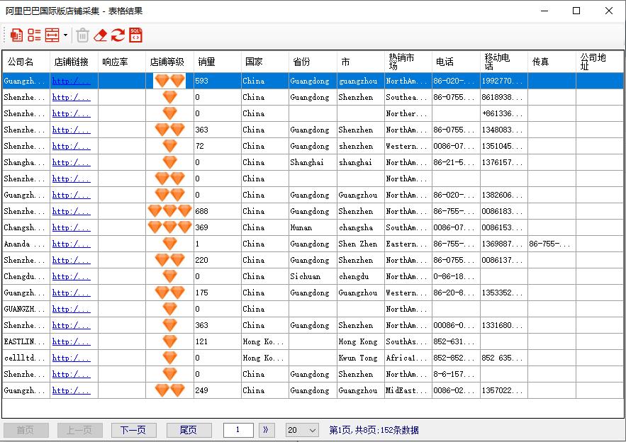Click the column settings toolbar icon
Screen dimensions: 626x442
click(52, 35)
